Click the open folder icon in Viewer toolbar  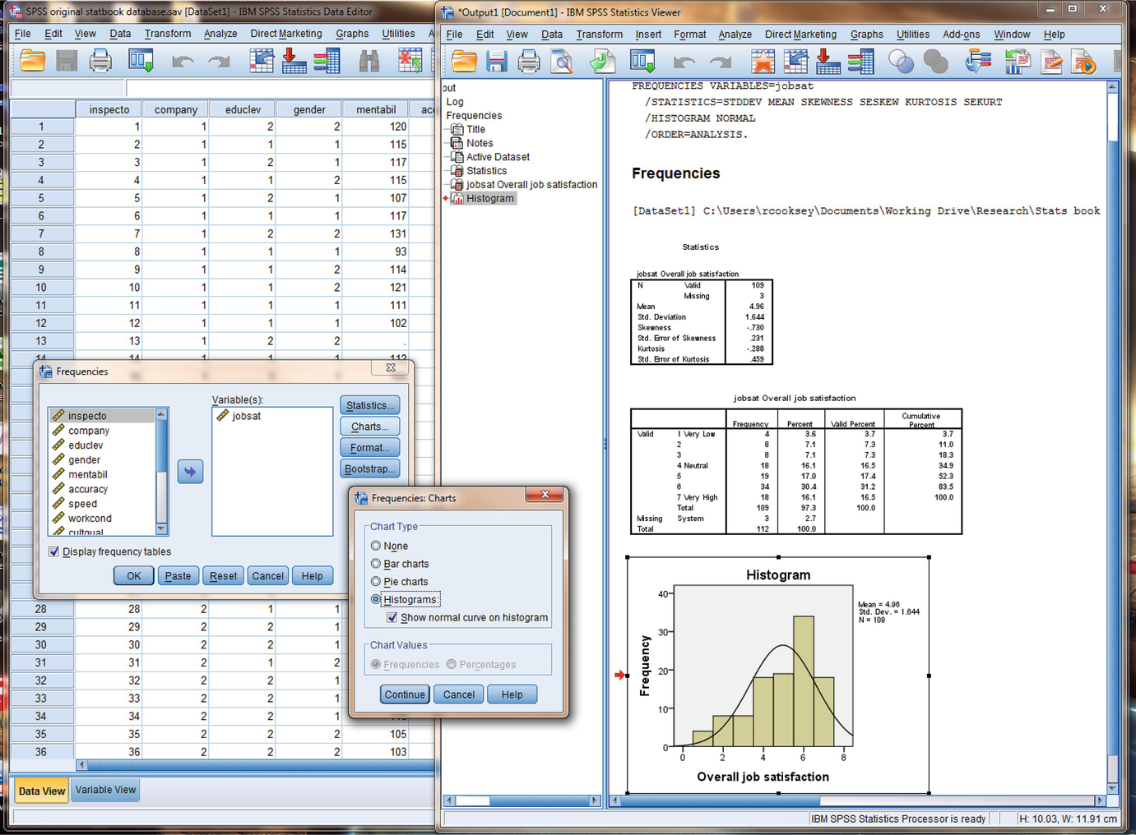(x=464, y=62)
